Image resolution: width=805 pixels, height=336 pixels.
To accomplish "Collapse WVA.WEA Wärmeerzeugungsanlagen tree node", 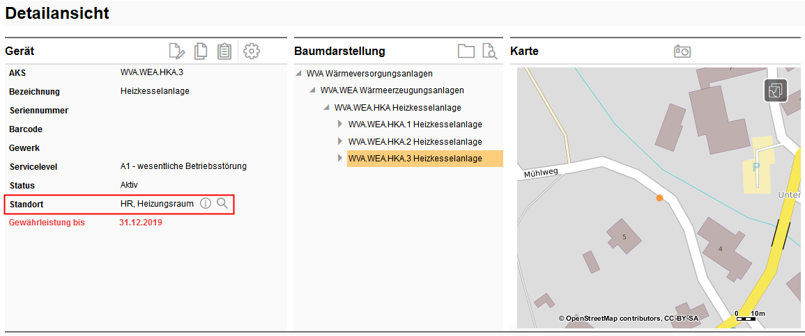I will click(x=313, y=90).
